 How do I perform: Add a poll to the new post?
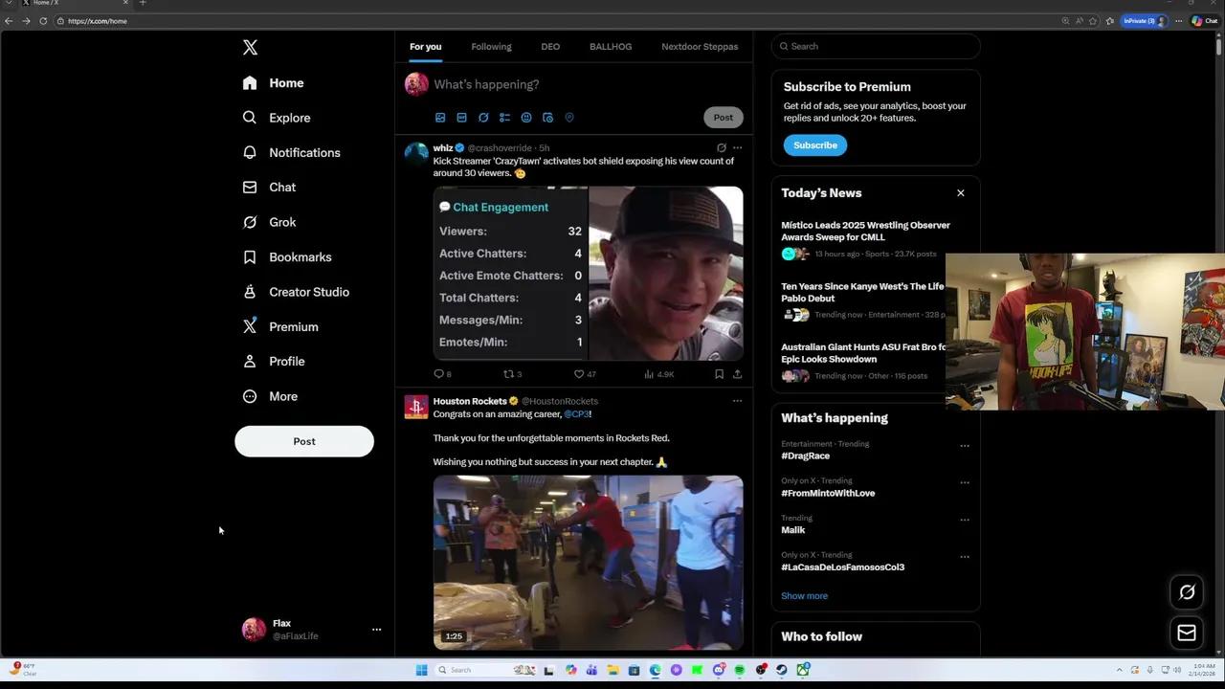click(504, 118)
